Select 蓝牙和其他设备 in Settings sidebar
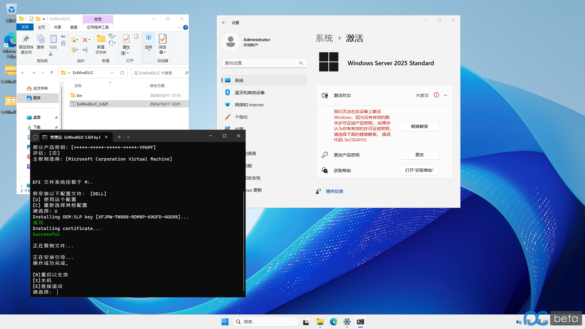Screen dimensions: 585x329 pos(264,93)
